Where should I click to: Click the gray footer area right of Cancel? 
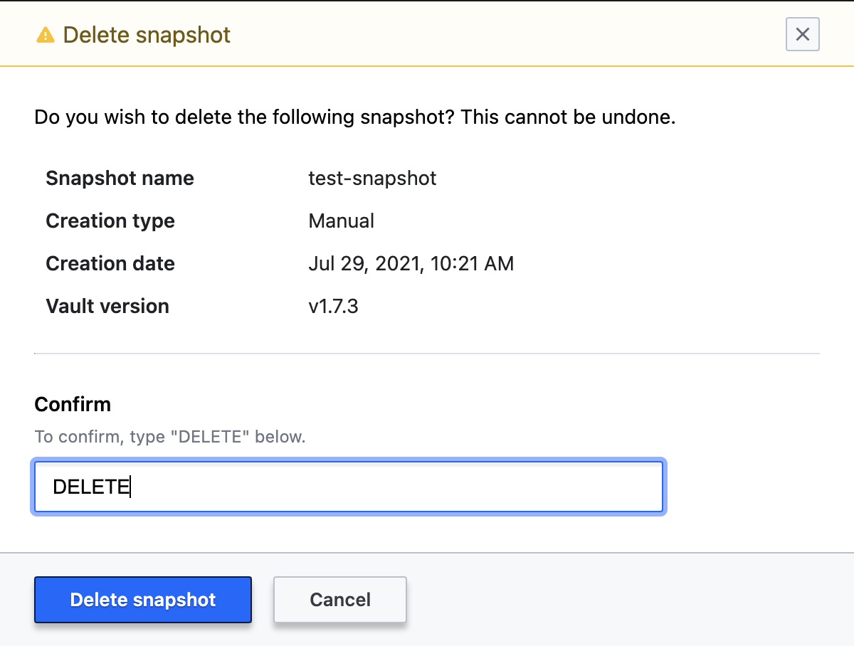[626, 600]
